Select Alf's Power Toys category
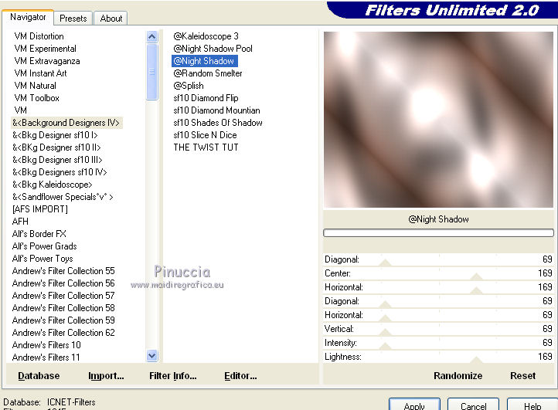Viewport: 558px width, 410px height. [43, 259]
